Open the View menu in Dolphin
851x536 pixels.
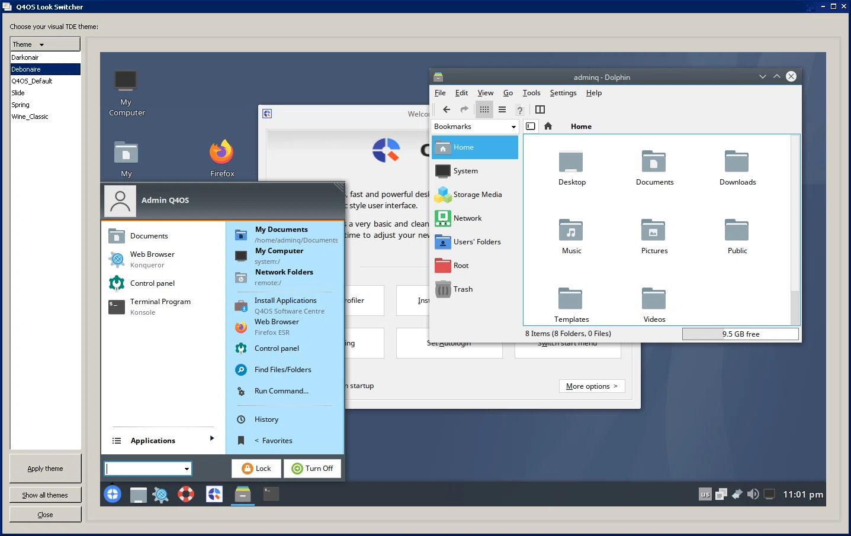(486, 93)
